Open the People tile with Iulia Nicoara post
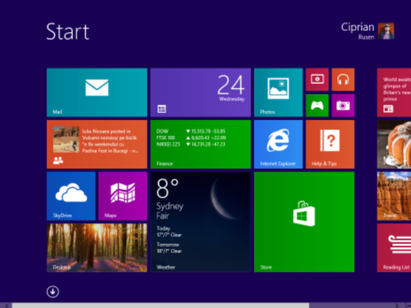This screenshot has height=308, width=411. click(97, 144)
